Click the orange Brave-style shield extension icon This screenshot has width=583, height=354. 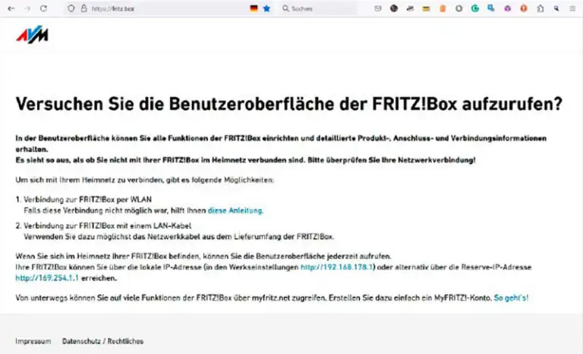(x=525, y=8)
